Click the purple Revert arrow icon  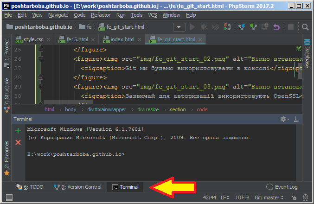tap(276, 27)
